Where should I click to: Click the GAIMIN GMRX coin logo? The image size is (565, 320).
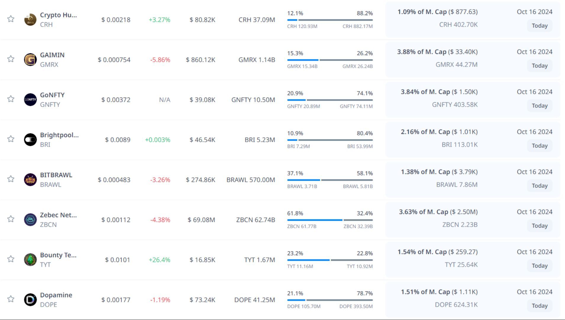(x=30, y=60)
